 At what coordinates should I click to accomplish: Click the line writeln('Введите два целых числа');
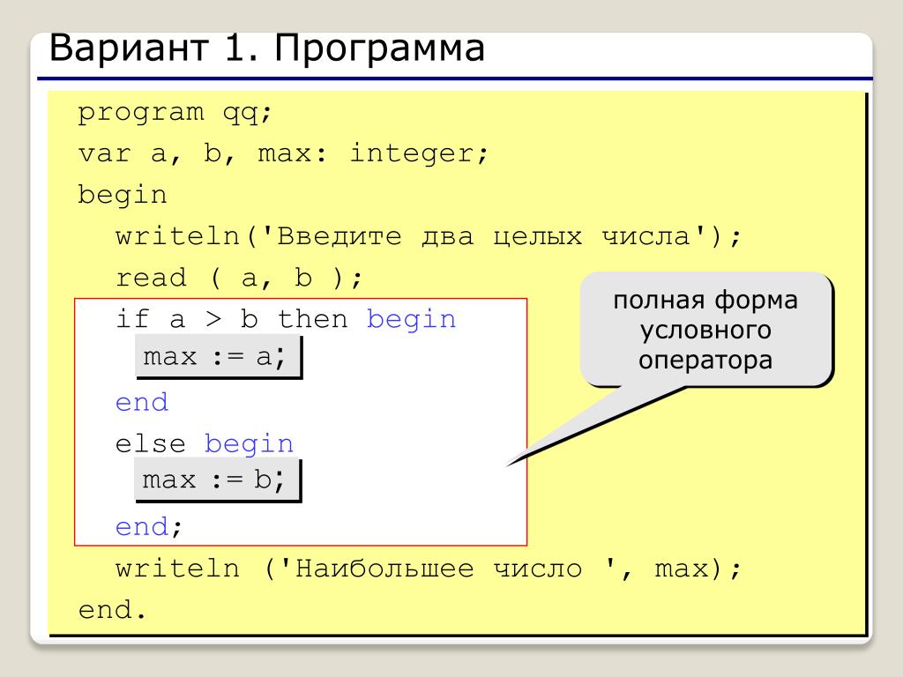pos(428,236)
